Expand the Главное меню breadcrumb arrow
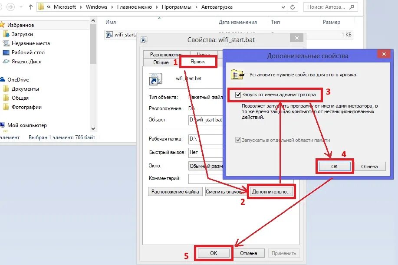 tap(157, 7)
